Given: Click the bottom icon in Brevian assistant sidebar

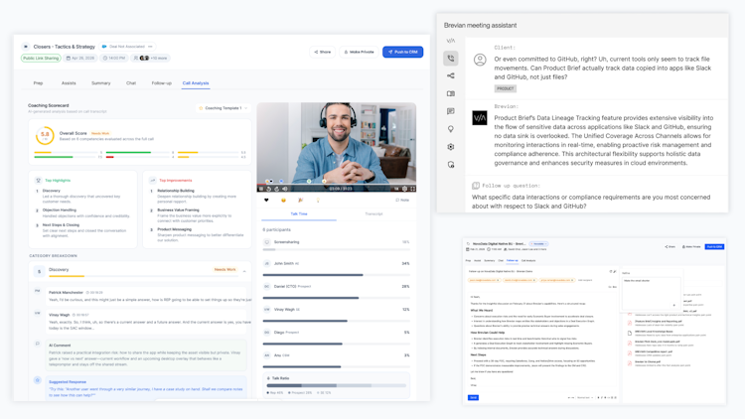Looking at the screenshot, I should pyautogui.click(x=450, y=165).
